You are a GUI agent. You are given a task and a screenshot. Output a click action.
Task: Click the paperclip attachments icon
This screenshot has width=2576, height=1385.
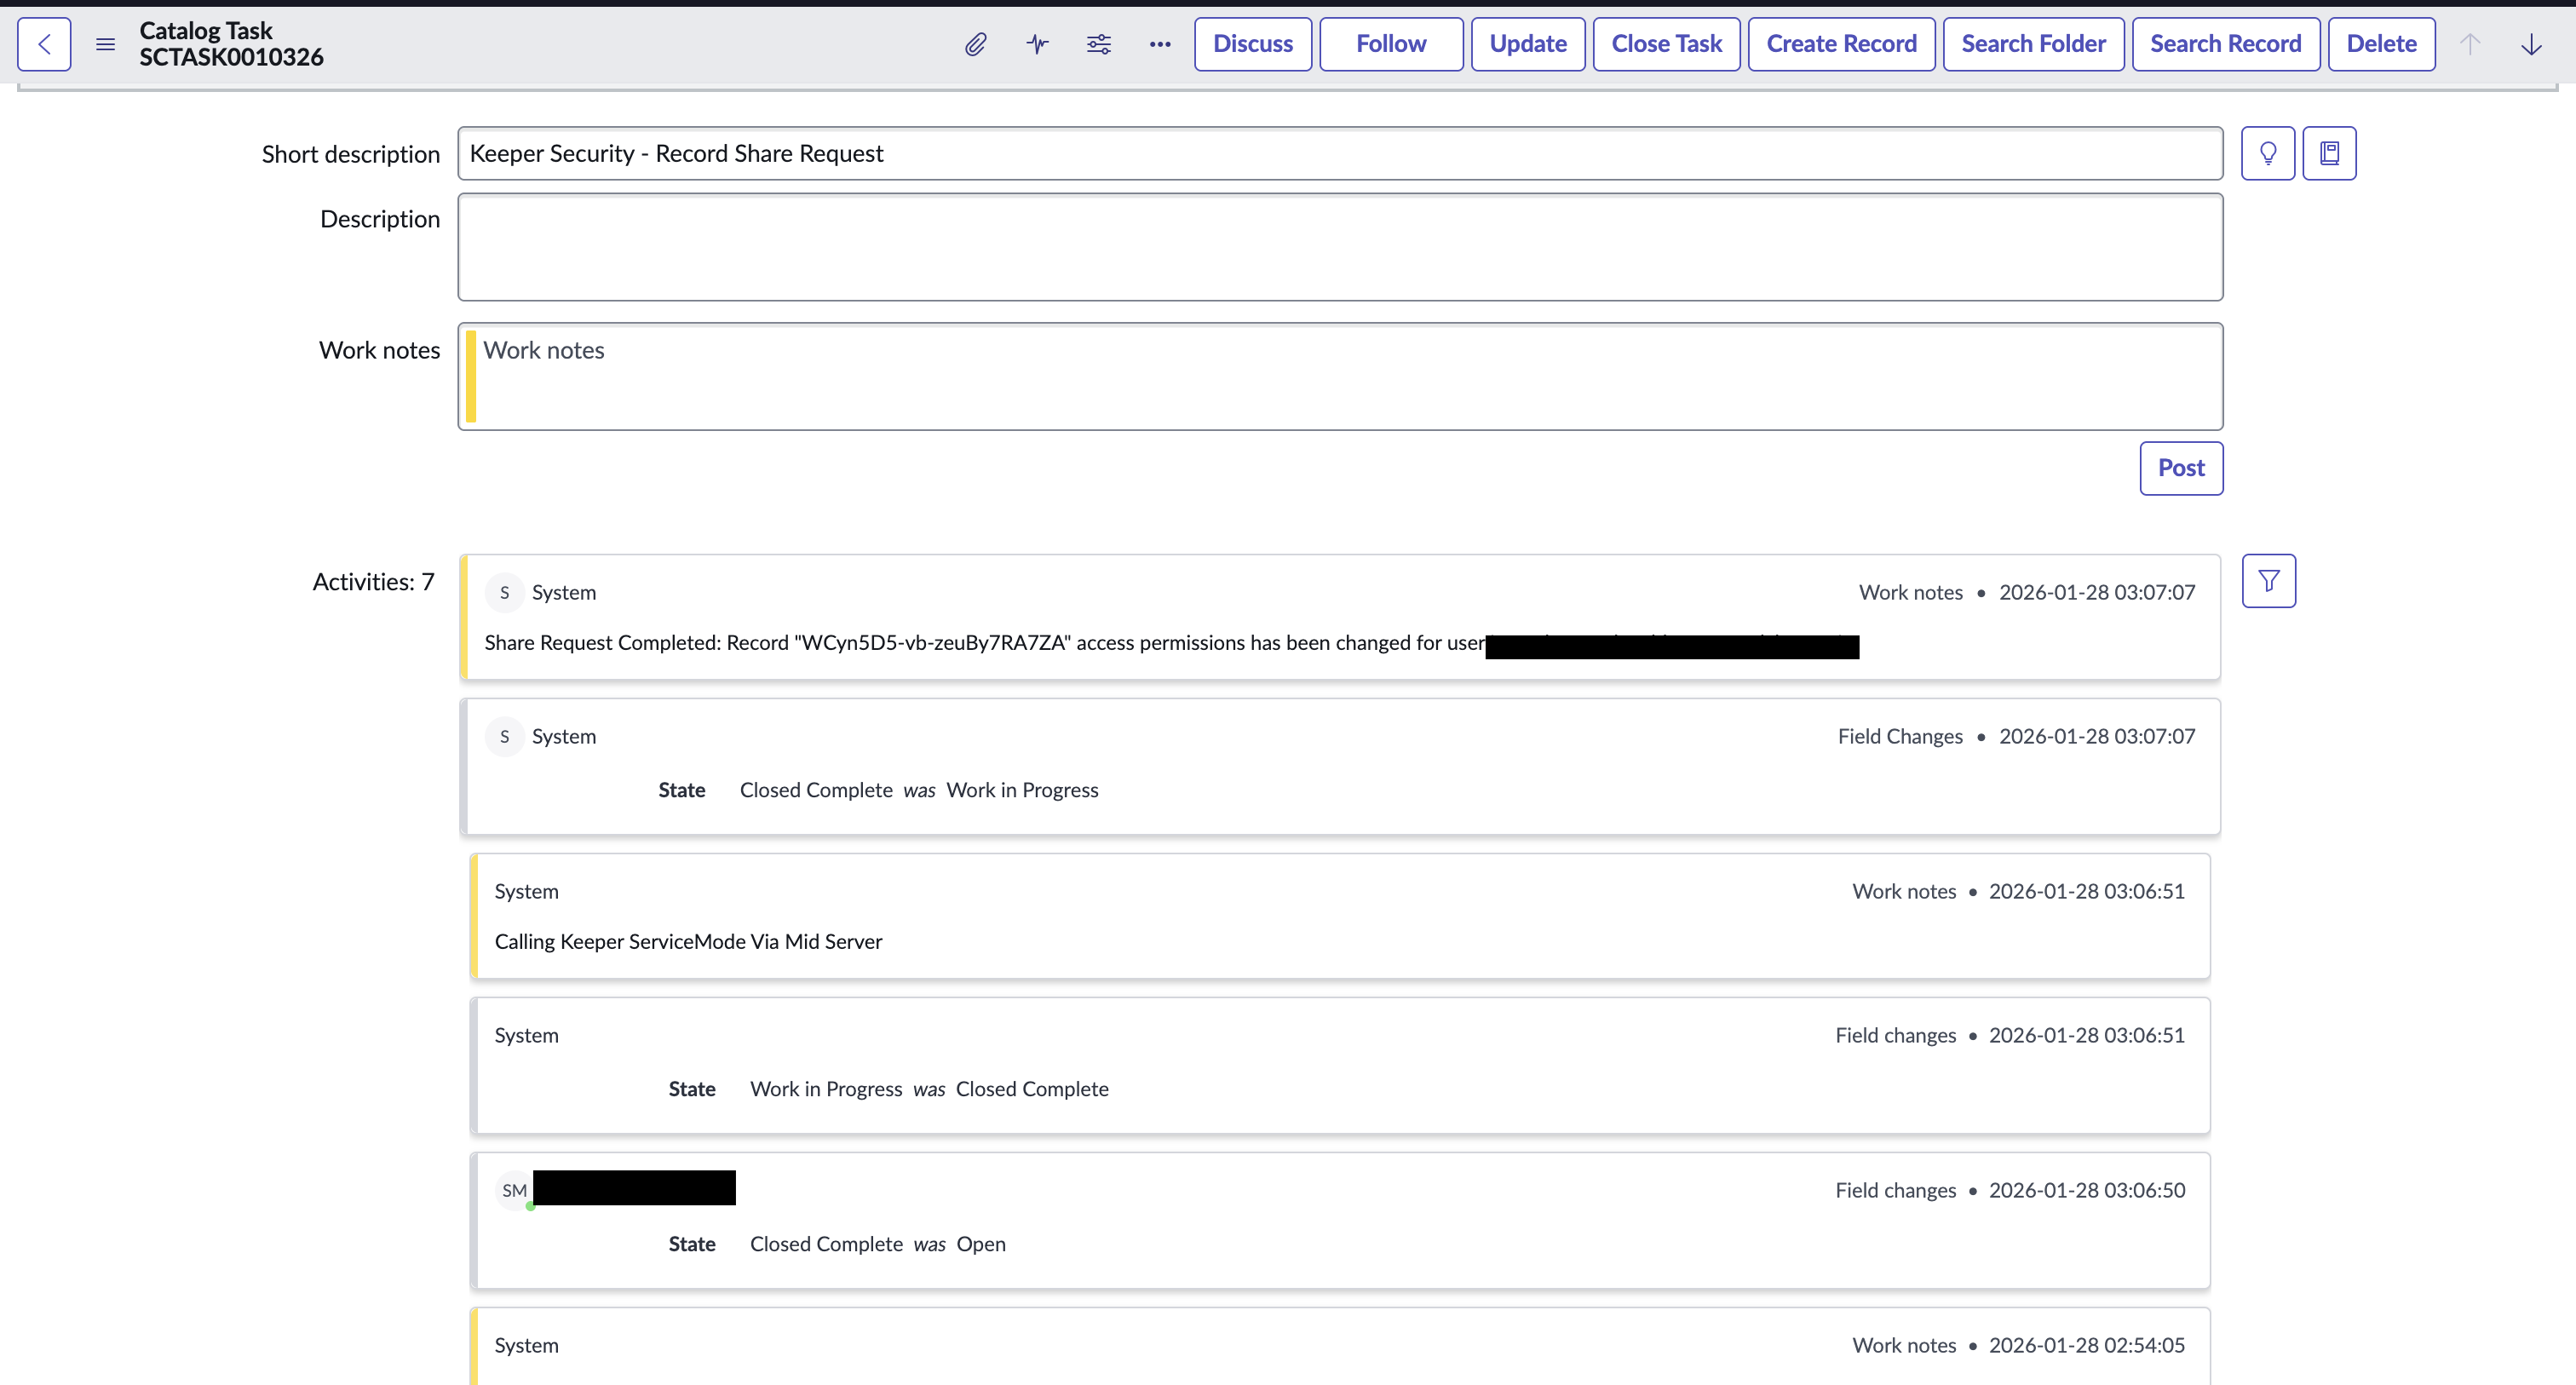[x=975, y=44]
